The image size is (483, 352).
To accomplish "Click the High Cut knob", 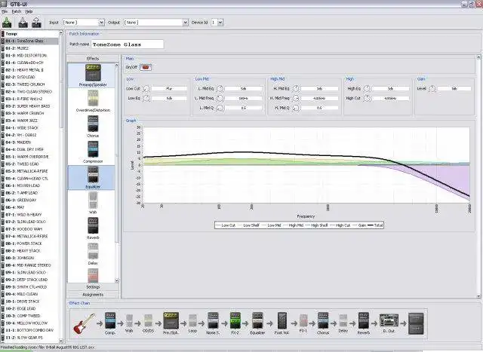I will 367,98.
